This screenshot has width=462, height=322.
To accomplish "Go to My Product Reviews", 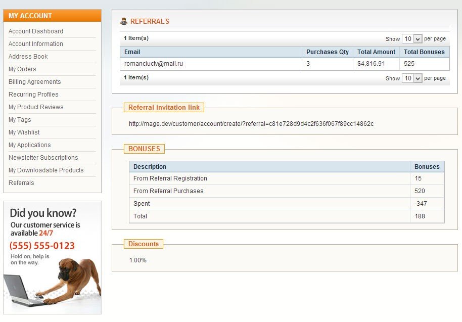I will (x=36, y=107).
